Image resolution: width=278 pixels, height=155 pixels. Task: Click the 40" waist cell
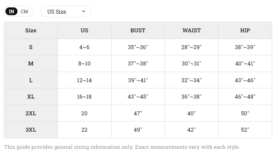191,113
